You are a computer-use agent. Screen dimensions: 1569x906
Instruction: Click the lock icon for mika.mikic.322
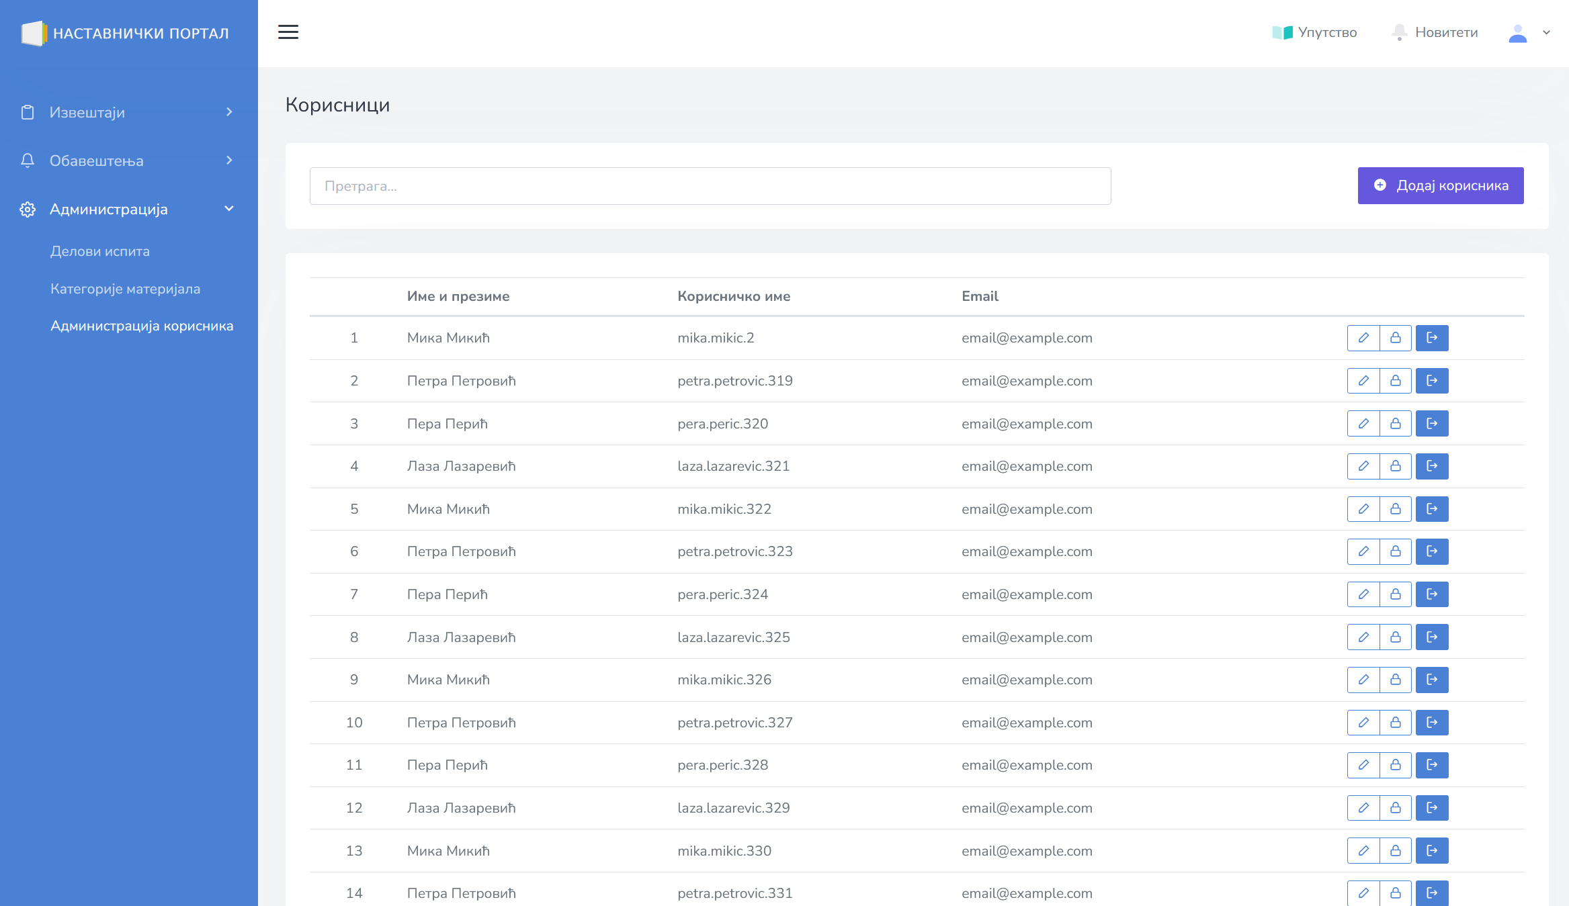pos(1396,509)
